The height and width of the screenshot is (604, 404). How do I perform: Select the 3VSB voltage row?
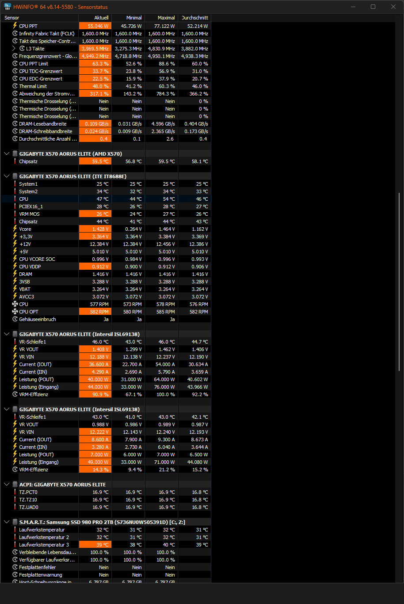pos(106,282)
